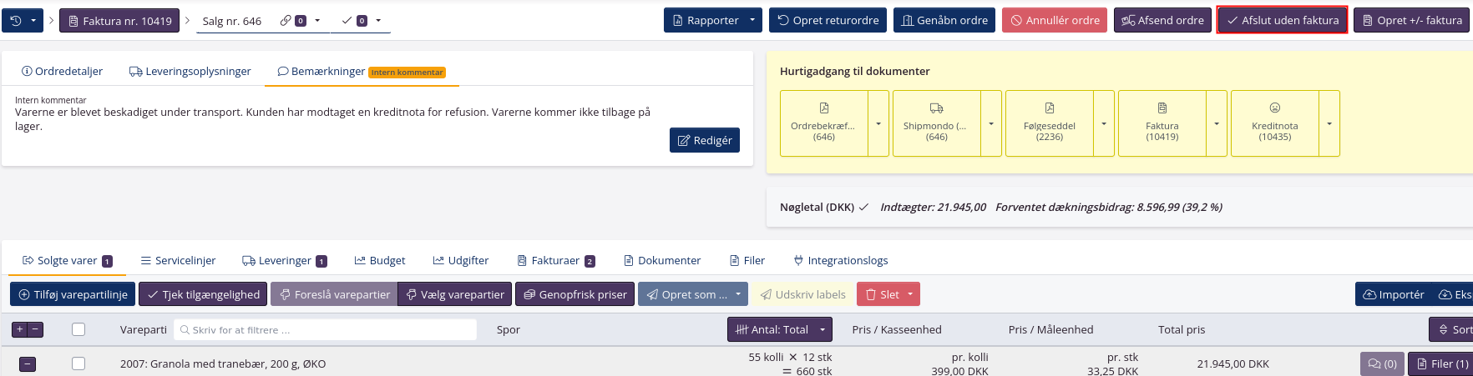The width and height of the screenshot is (1473, 376).
Task: Open the Integrationslogs tab
Action: pos(840,260)
